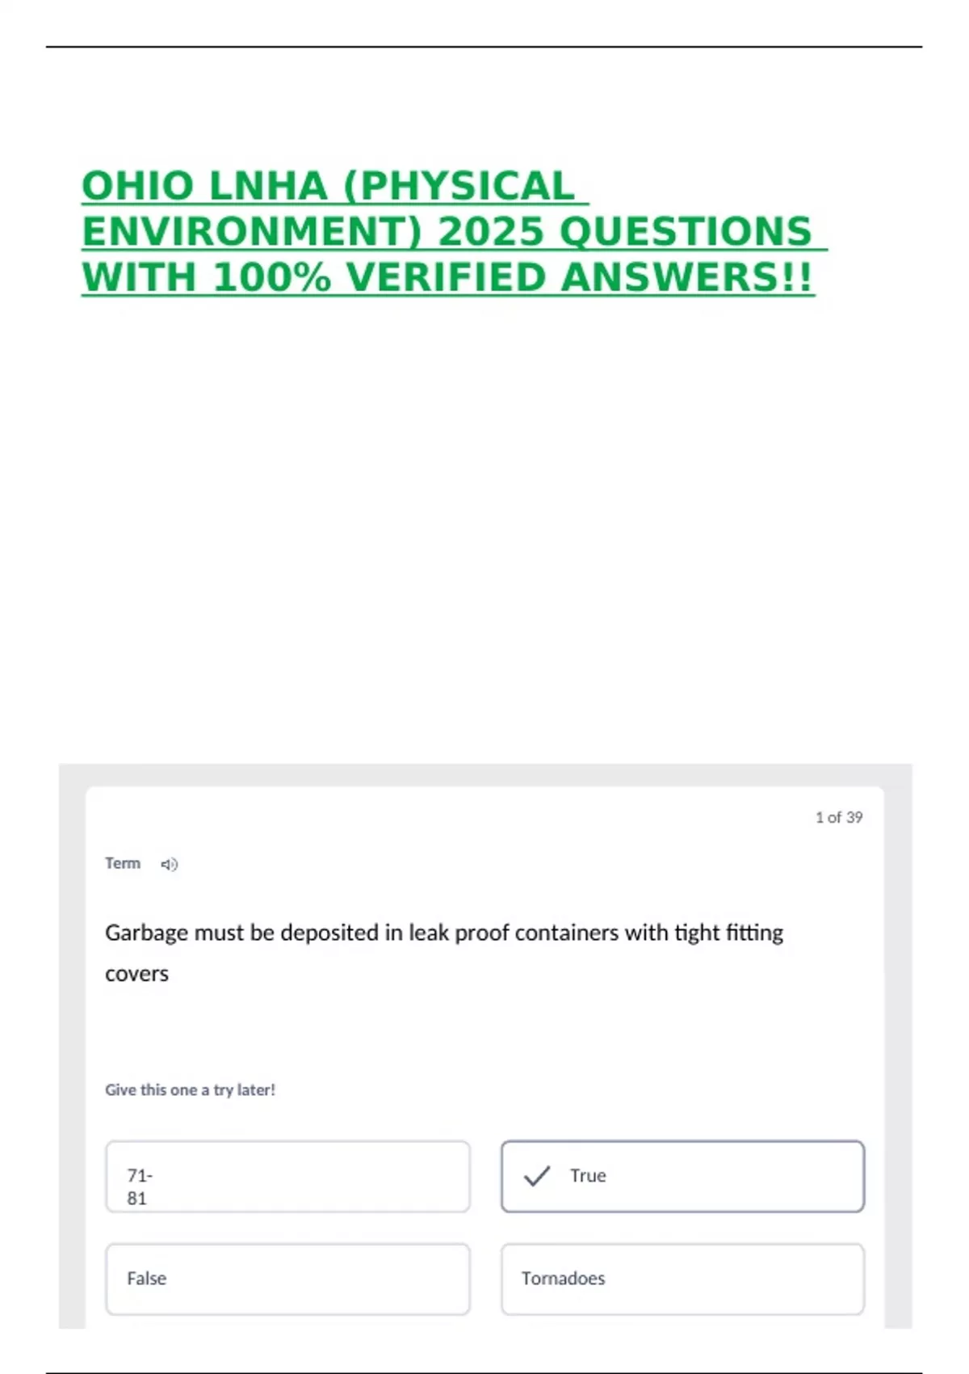This screenshot has height=1374, width=969.
Task: Pick the Tornadoes answer option
Action: [x=682, y=1279]
